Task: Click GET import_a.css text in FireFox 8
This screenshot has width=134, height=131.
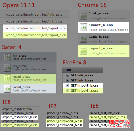Action: click(84, 91)
